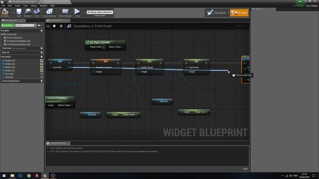Add a new event dispatcher with plus icon
This screenshot has height=179, width=319.
[x=41, y=81]
